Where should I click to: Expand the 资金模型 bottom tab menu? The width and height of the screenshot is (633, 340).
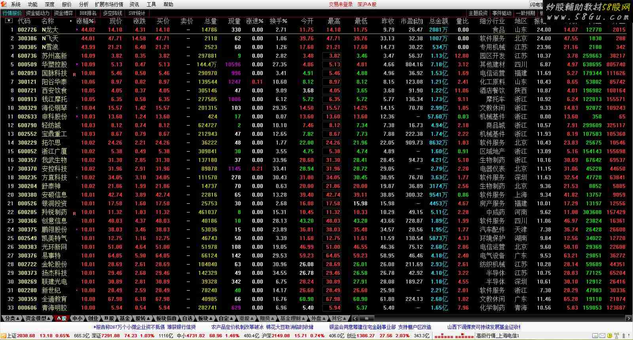(38, 318)
